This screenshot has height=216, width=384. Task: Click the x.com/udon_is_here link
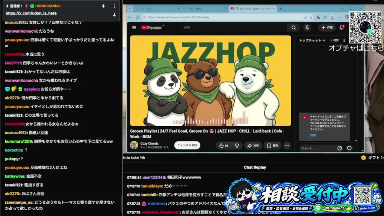(x=31, y=13)
